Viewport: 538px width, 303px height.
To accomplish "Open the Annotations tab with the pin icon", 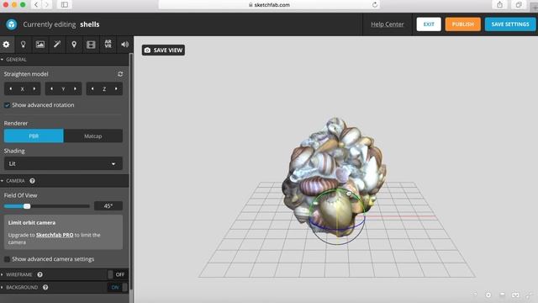I will tap(74, 45).
